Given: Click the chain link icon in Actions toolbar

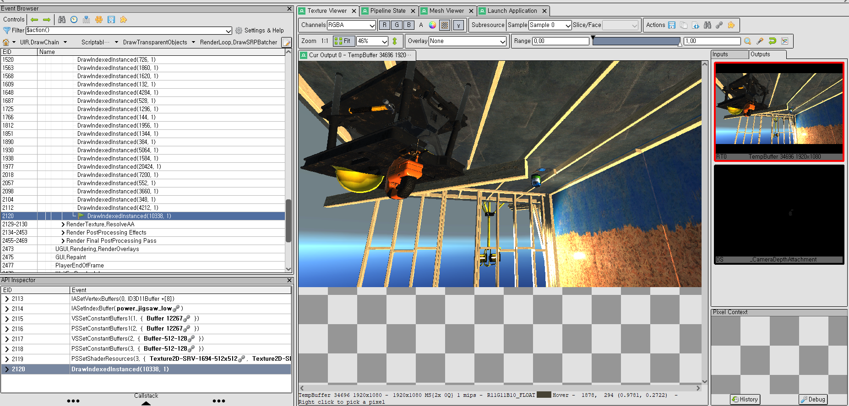Looking at the screenshot, I should click(x=719, y=25).
